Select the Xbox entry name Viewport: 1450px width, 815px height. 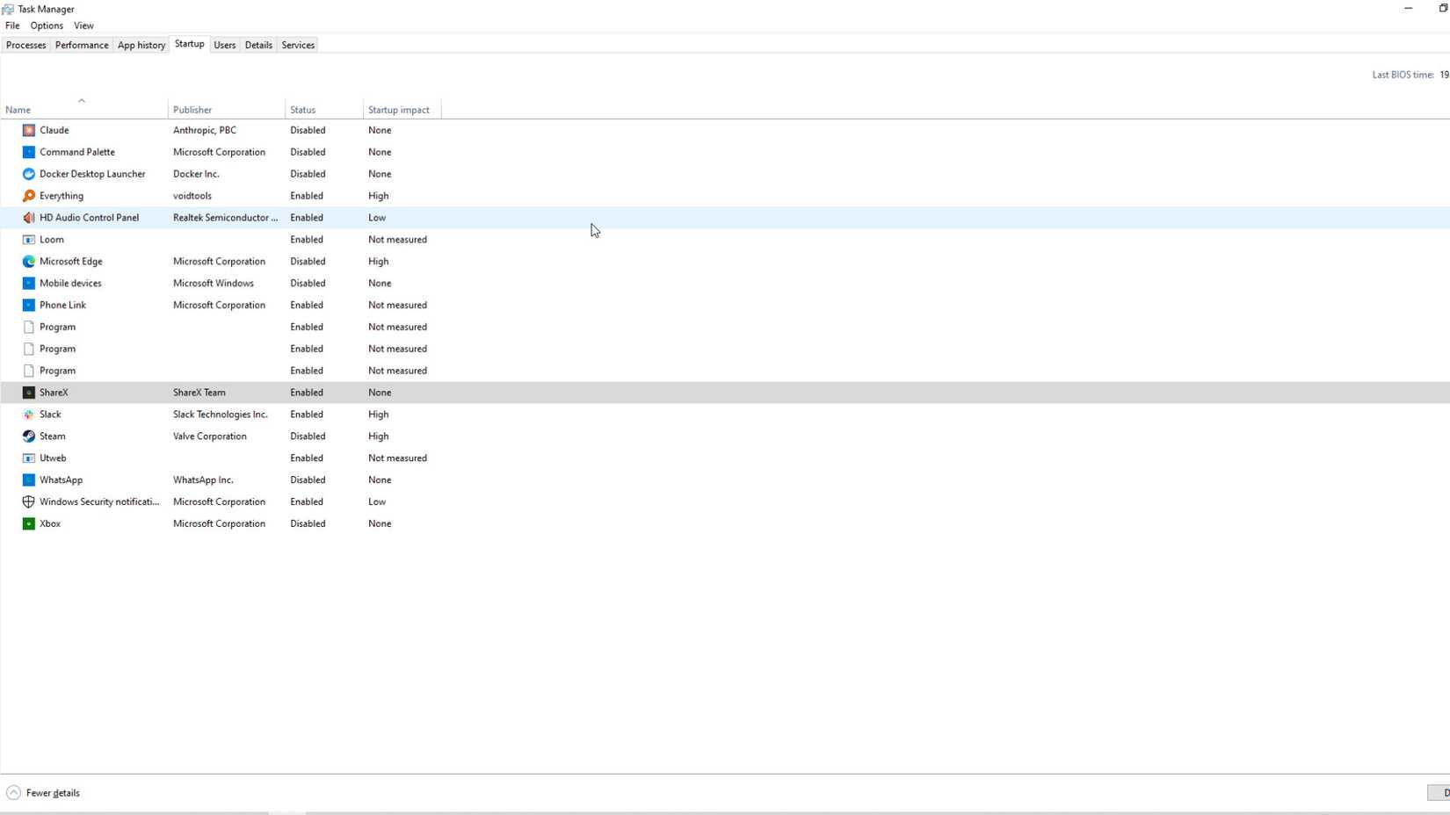[x=50, y=524]
